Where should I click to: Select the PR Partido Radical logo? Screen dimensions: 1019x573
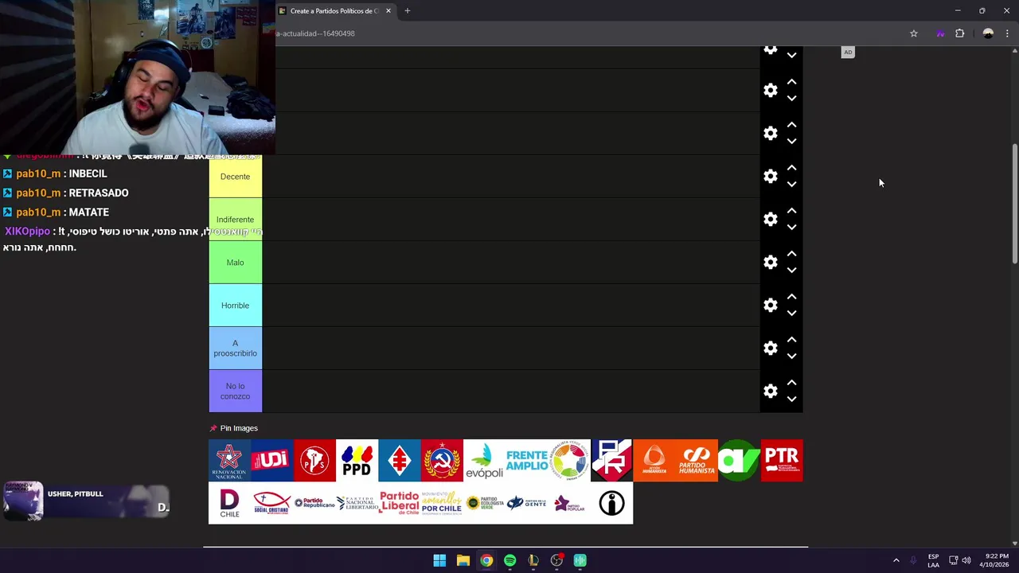click(x=611, y=461)
